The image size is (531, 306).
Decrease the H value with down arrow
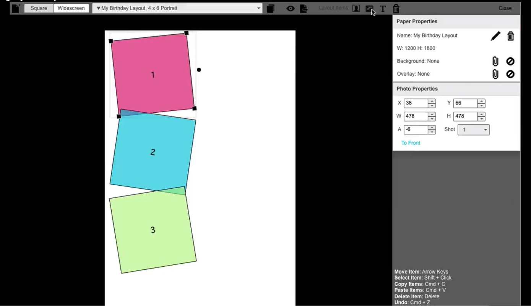point(481,118)
